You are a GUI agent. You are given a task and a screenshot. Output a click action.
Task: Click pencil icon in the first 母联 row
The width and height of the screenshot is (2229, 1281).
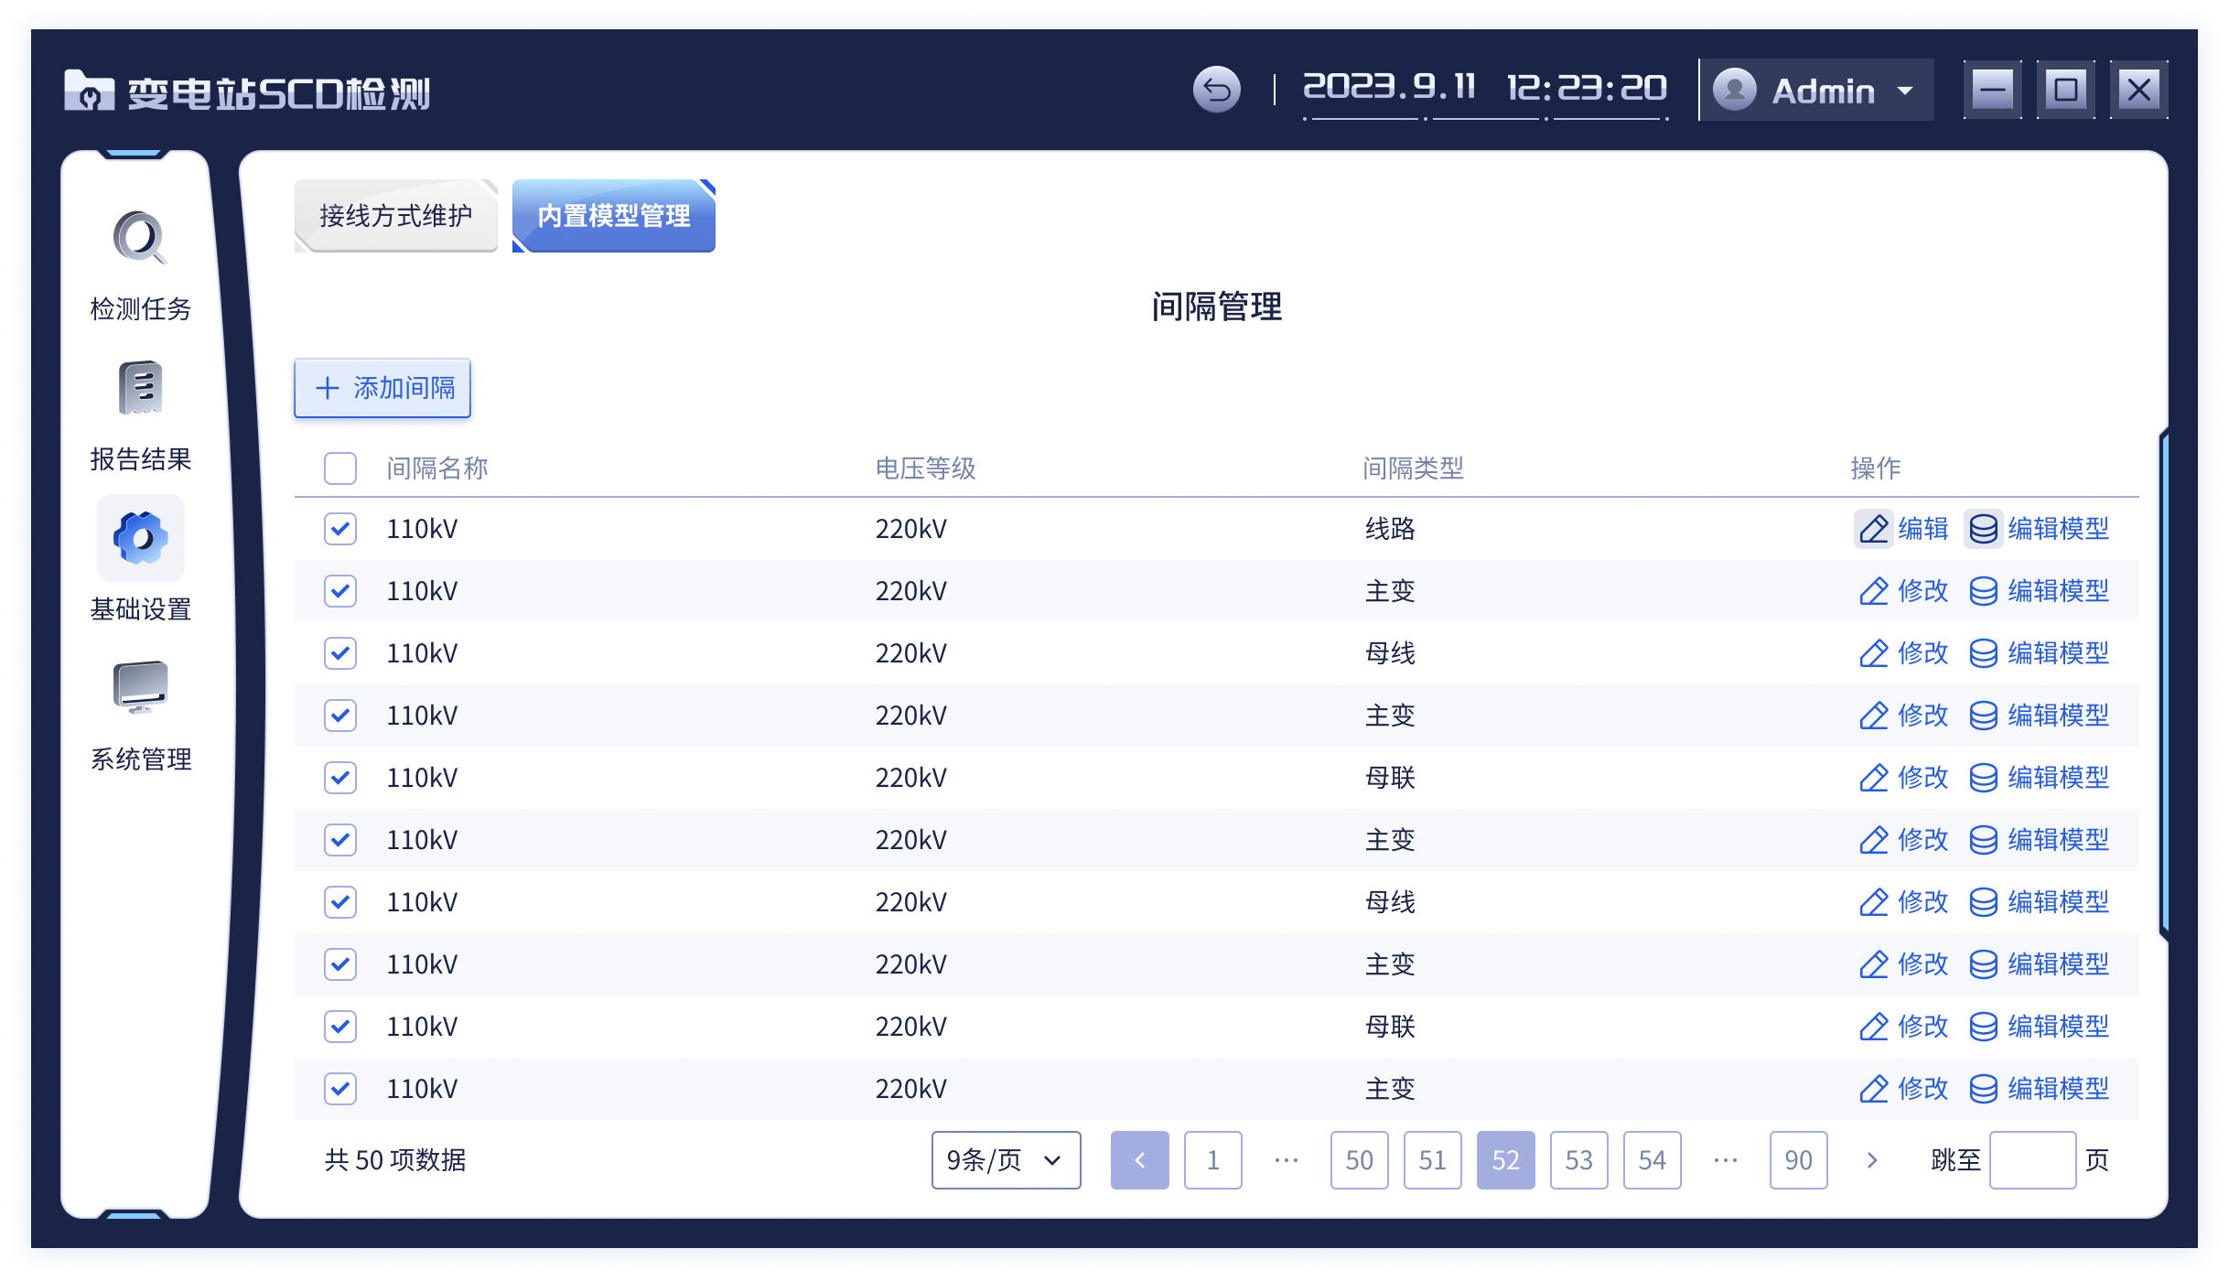click(1873, 778)
